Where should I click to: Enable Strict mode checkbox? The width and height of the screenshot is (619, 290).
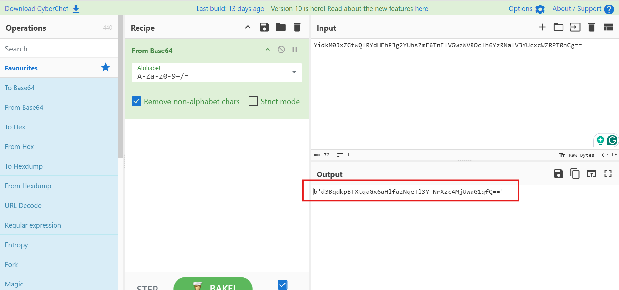[253, 101]
